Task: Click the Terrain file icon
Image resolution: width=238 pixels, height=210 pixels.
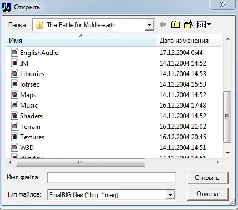Action: (15, 126)
